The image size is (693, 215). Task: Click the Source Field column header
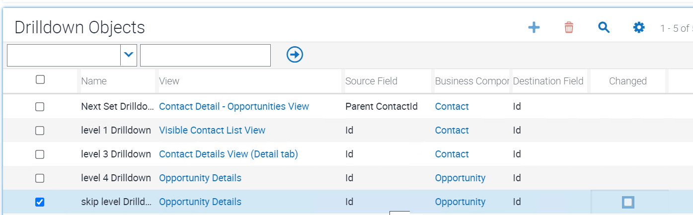(x=371, y=81)
